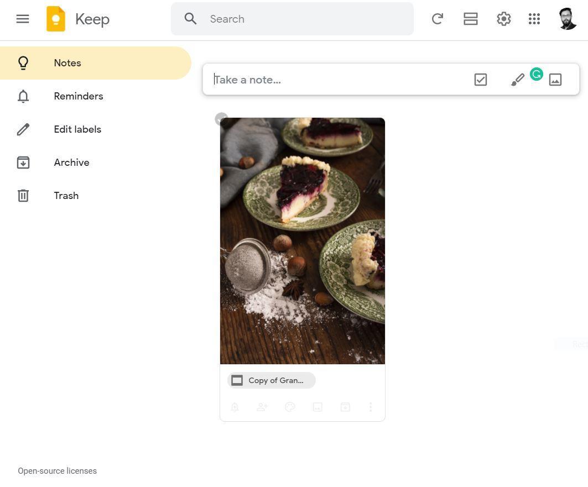Create a new list with the checkbox icon
The height and width of the screenshot is (487, 588).
(480, 80)
